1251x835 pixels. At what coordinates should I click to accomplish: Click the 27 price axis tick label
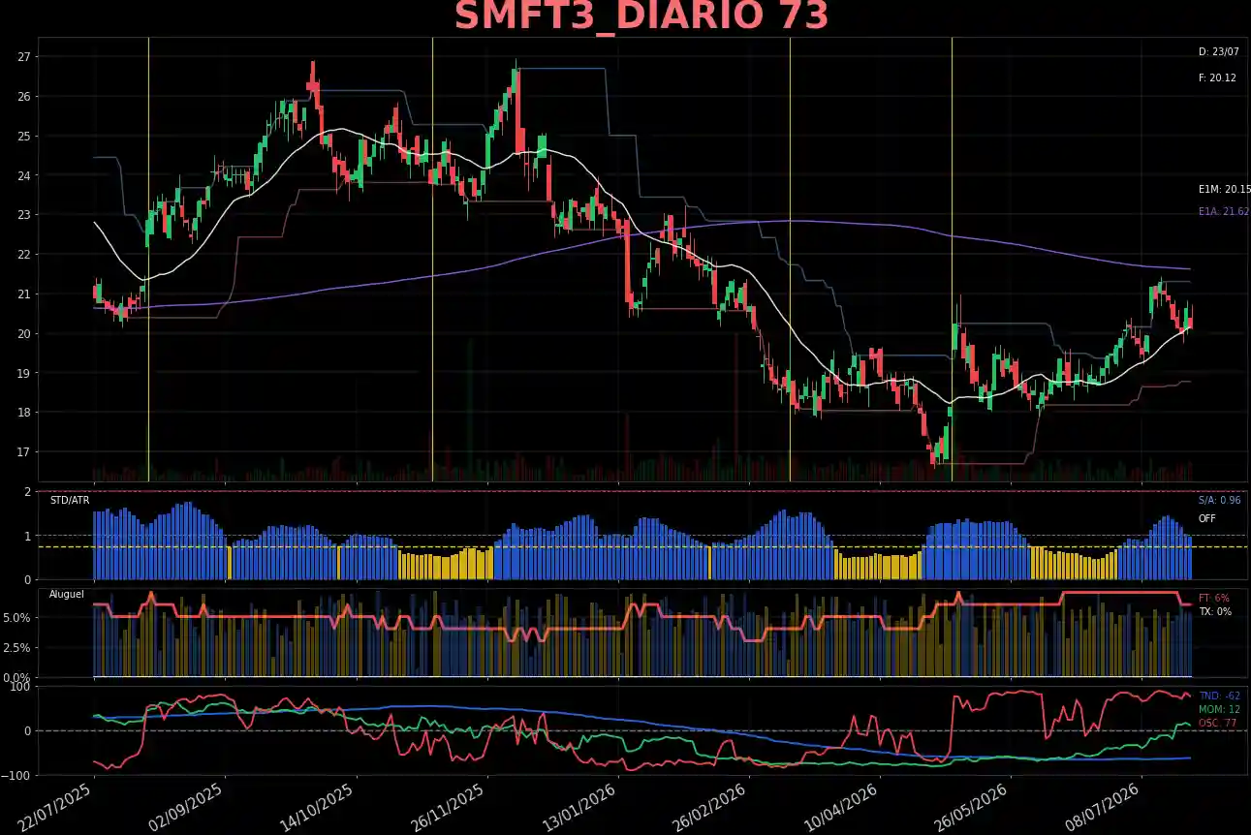pyautogui.click(x=24, y=56)
